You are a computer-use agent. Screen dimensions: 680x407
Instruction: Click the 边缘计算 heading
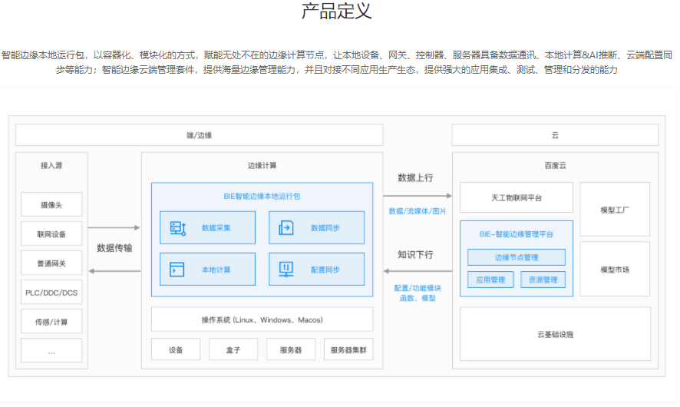[x=262, y=165]
